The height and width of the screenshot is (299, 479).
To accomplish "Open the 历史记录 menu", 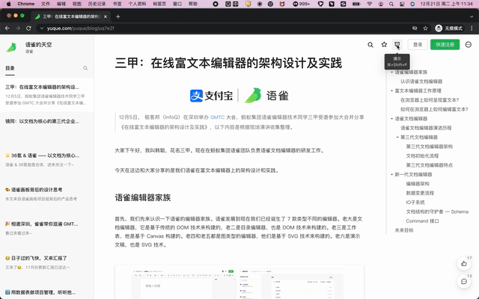I will 97,4.
